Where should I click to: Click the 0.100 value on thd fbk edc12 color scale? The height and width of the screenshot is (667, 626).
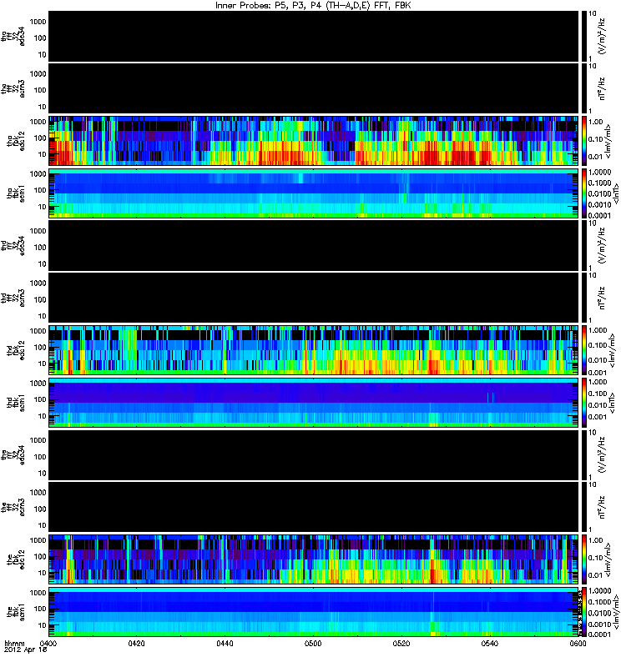pos(598,345)
